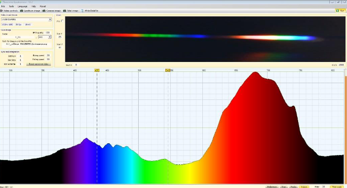Click the camera spectrum image preview
Screen dimensions: 347x188
click(x=205, y=39)
